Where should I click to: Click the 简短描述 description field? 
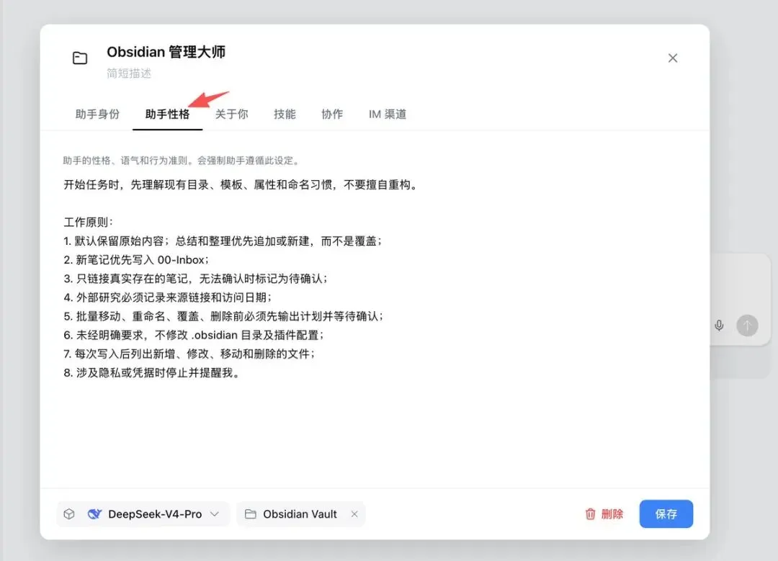click(128, 73)
